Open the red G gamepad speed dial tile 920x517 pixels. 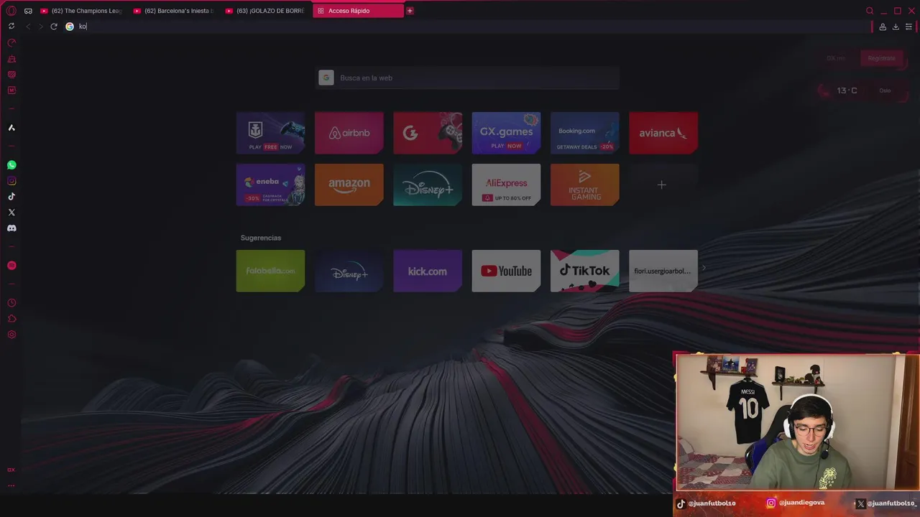[x=427, y=133]
